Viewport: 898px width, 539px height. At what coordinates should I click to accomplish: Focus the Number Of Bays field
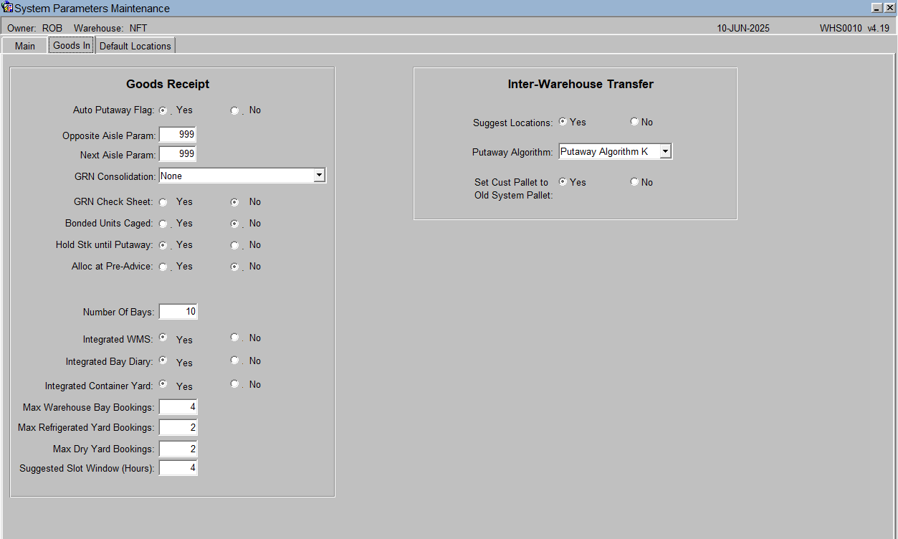(178, 312)
